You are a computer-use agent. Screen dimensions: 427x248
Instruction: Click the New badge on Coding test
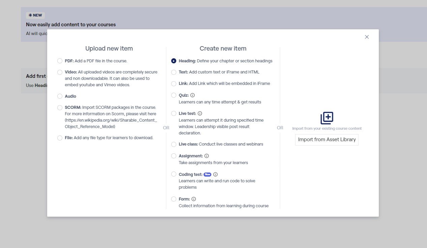tap(207, 175)
